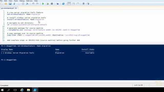Show script pane maximized layout
Viewport: 164px width, 92px height.
coord(78,4)
